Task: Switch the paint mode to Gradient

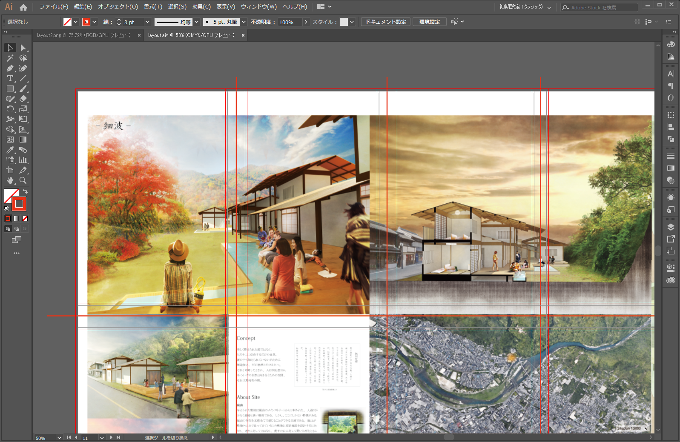Action: point(16,219)
